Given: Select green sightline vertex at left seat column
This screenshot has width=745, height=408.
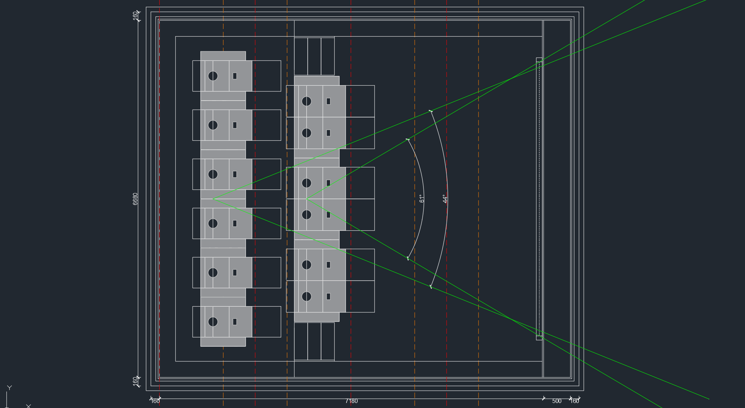Looking at the screenshot, I should [213, 199].
